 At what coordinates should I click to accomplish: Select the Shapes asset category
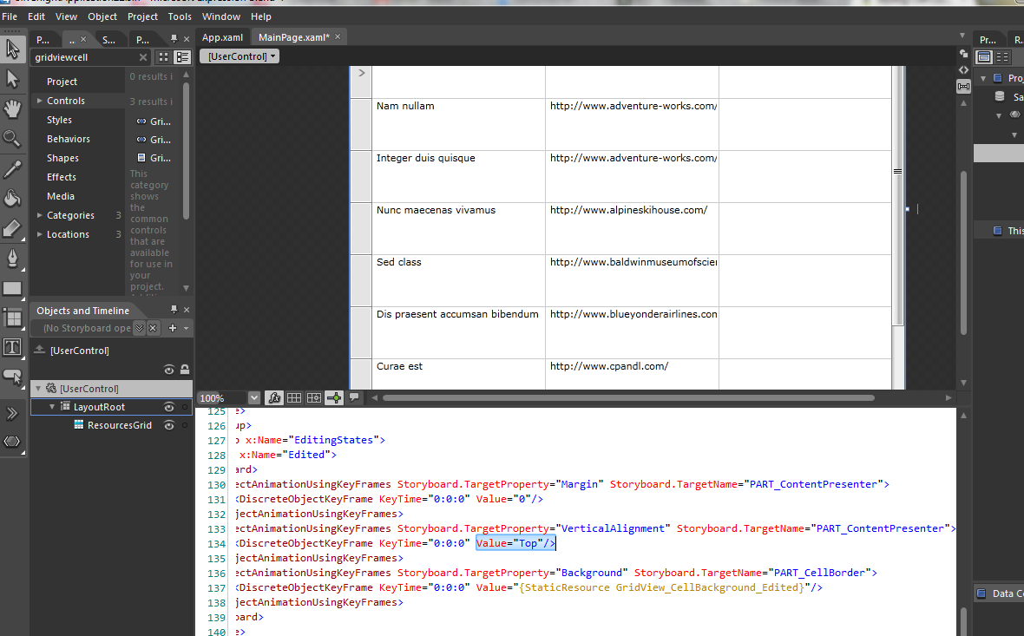point(62,158)
